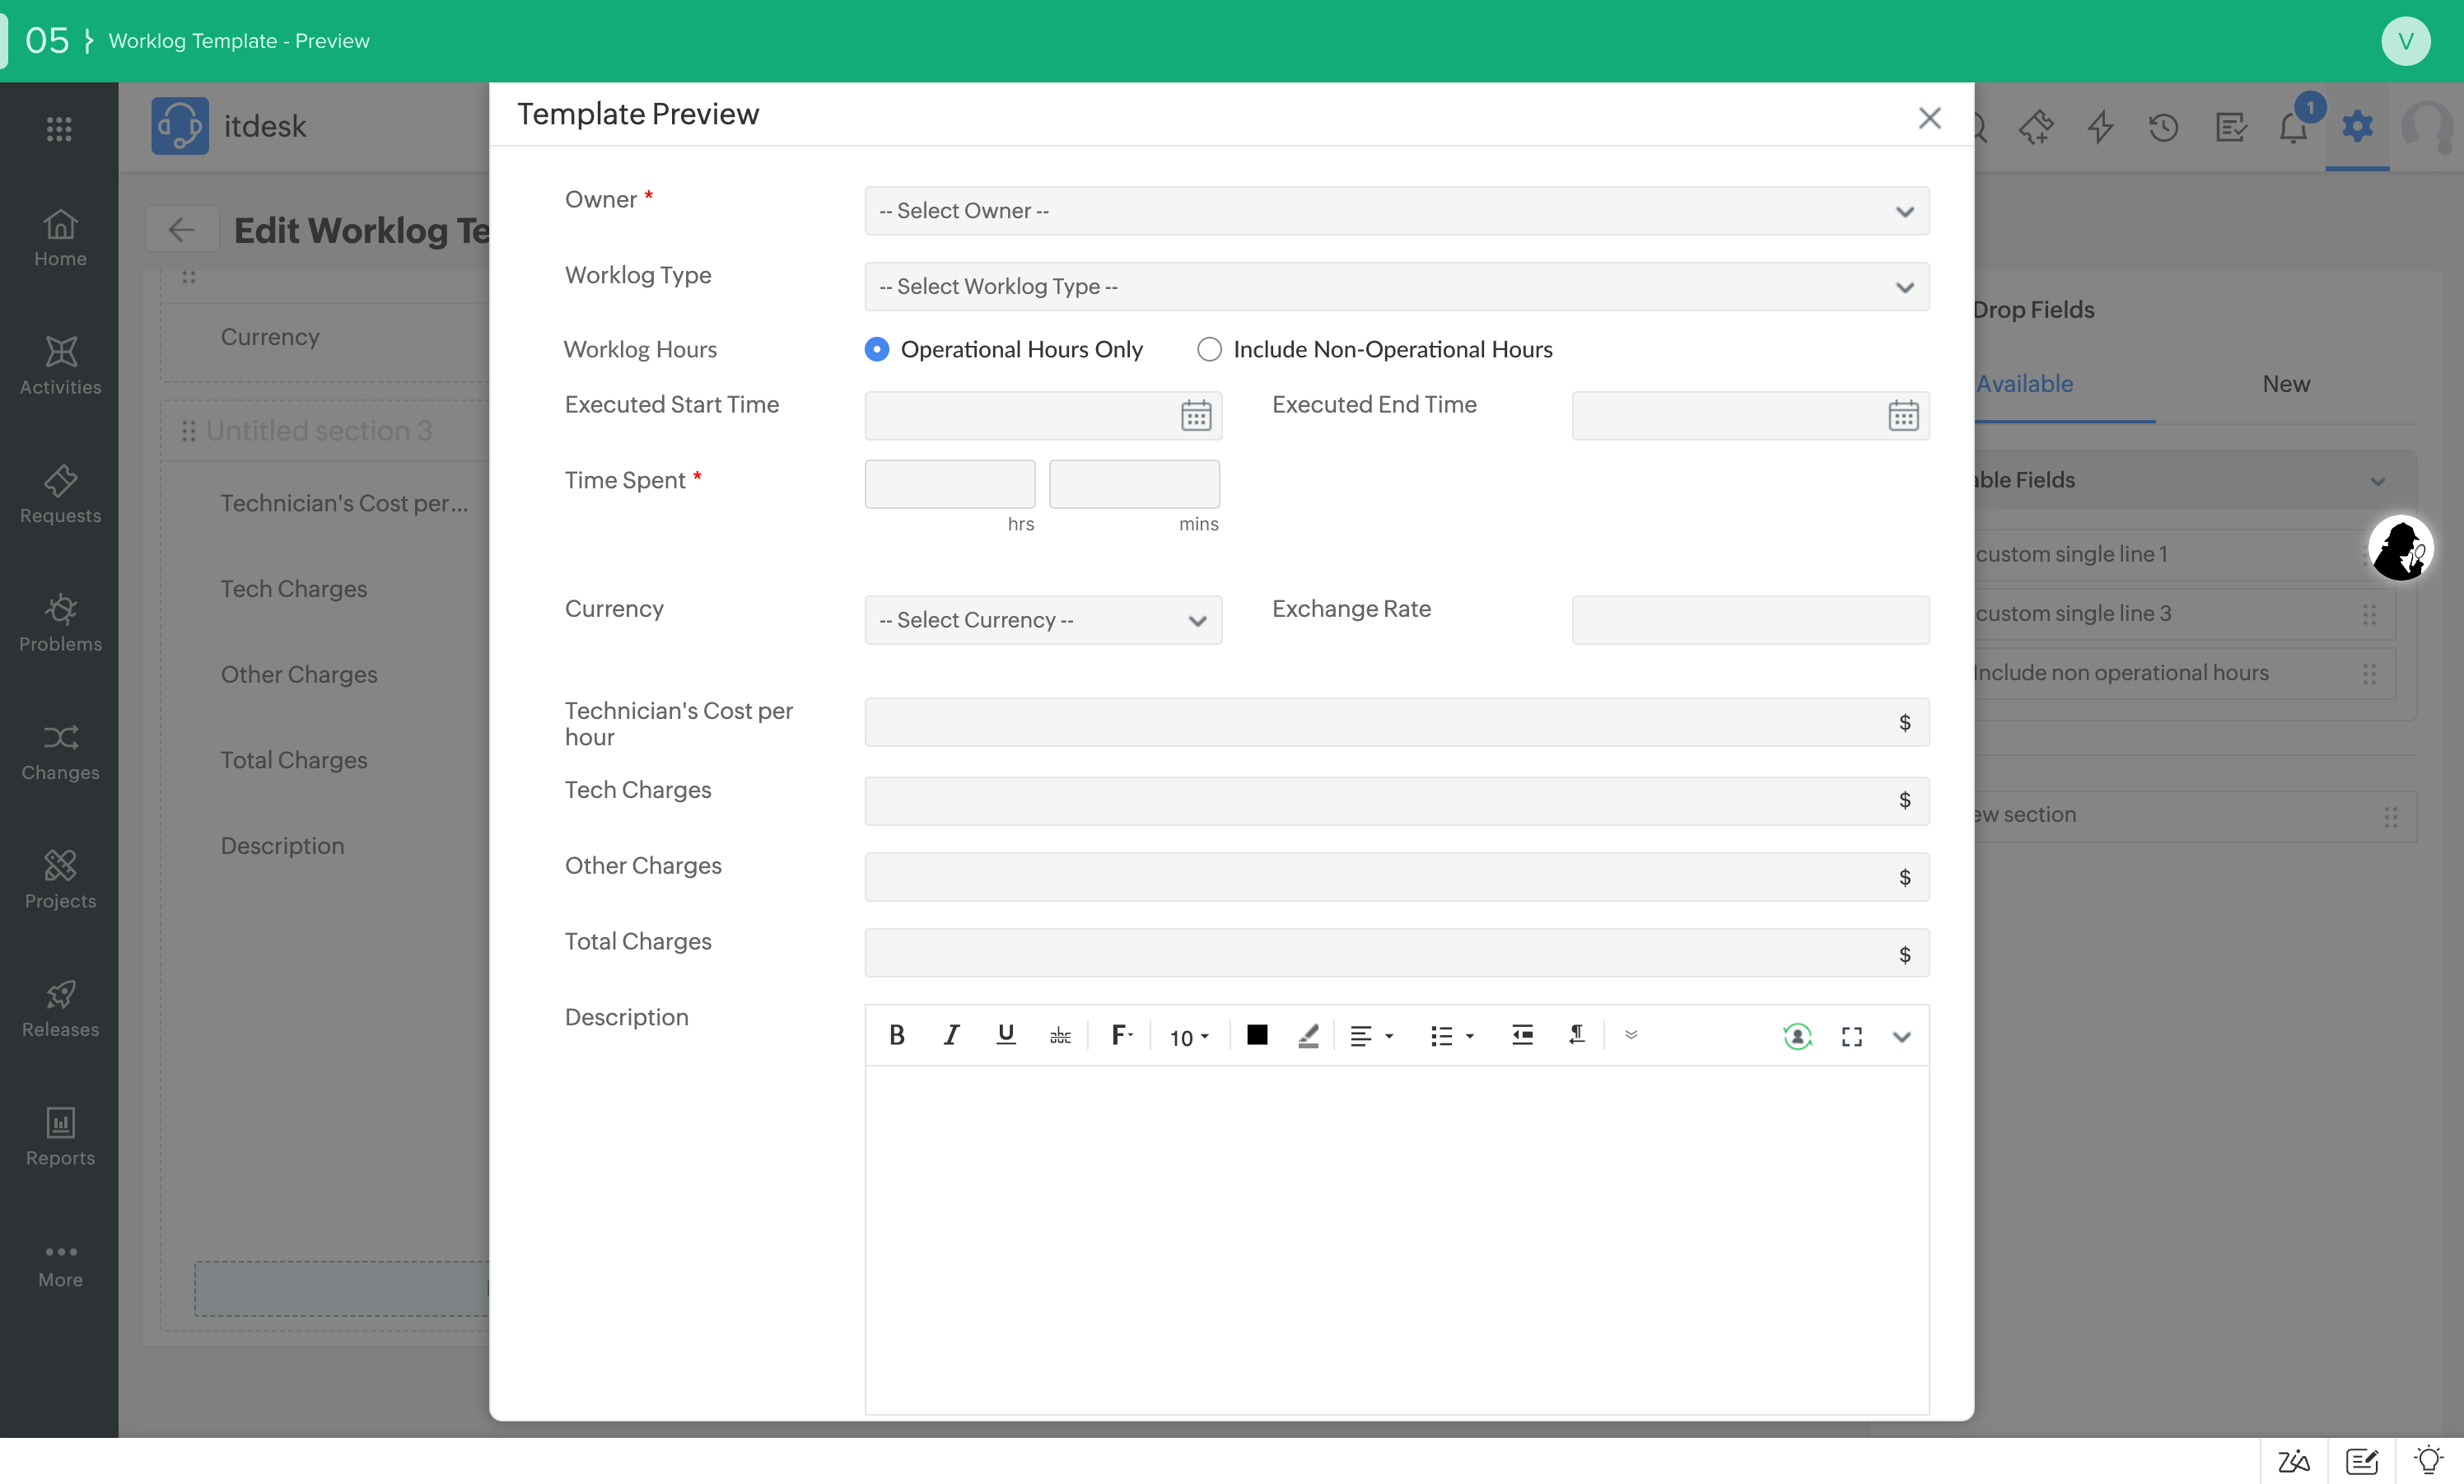The width and height of the screenshot is (2464, 1484).
Task: Apply bold formatting in Description editor
Action: (x=897, y=1036)
